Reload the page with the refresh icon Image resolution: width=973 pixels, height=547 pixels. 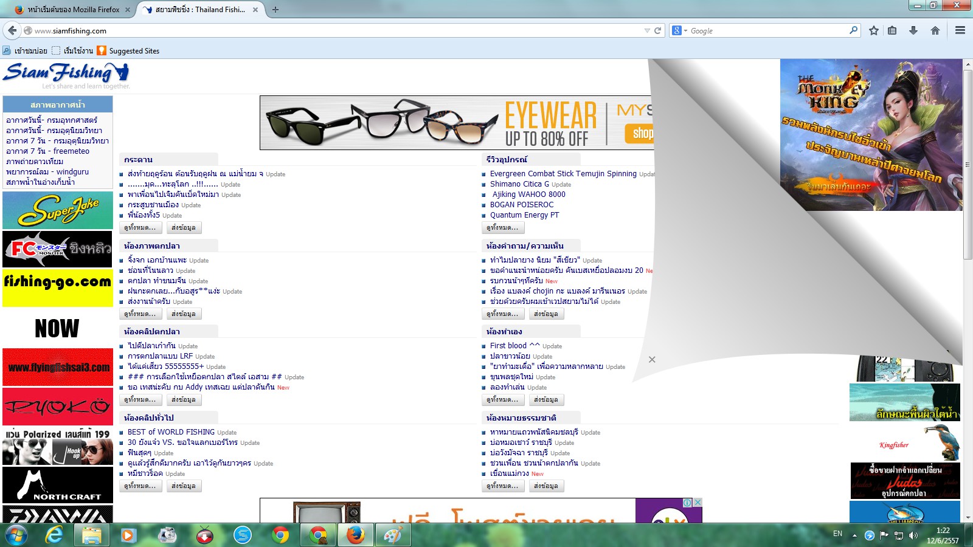[657, 30]
